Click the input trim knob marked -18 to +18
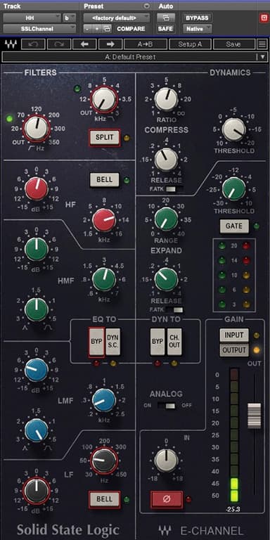Viewport: 270px width, 540px height. [167, 461]
